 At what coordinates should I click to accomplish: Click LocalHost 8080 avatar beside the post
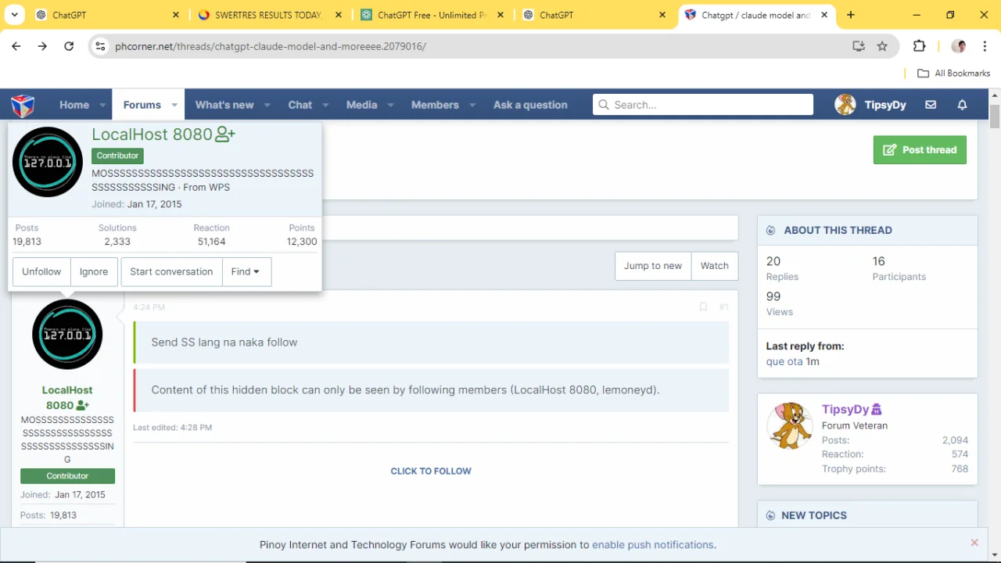tap(67, 334)
